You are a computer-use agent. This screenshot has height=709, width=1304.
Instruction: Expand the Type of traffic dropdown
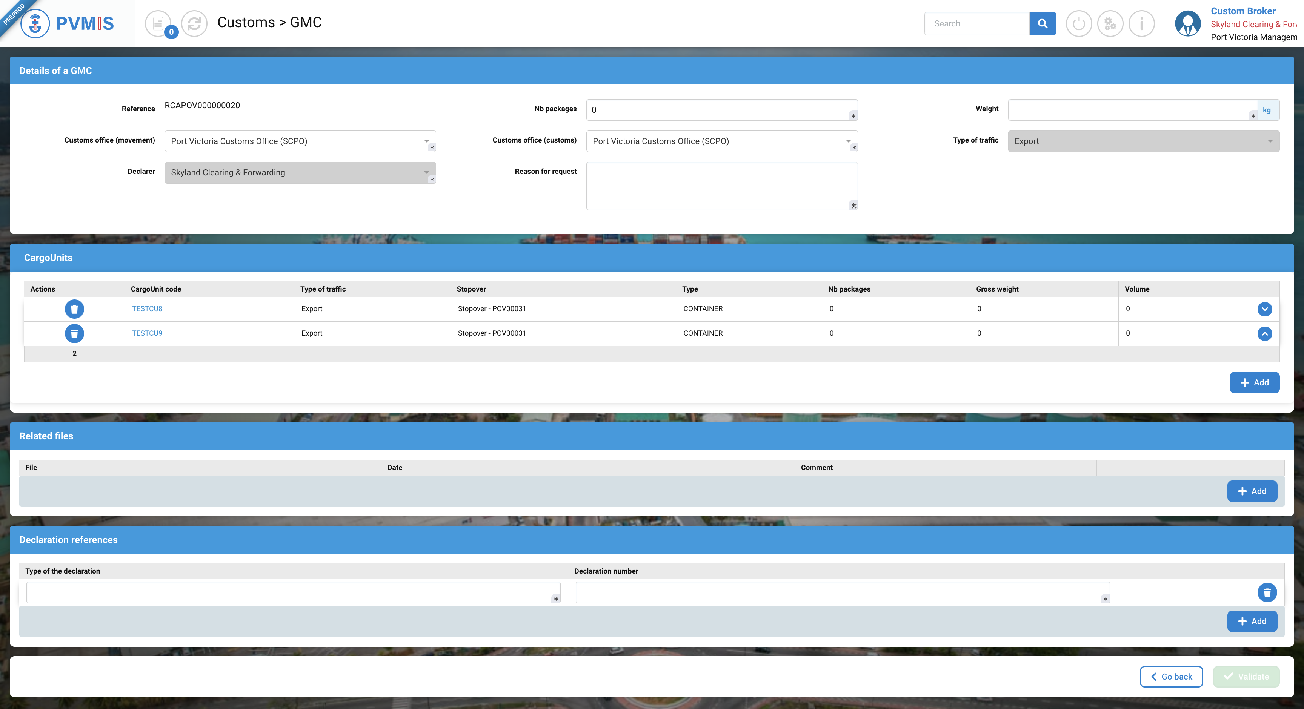point(1143,141)
